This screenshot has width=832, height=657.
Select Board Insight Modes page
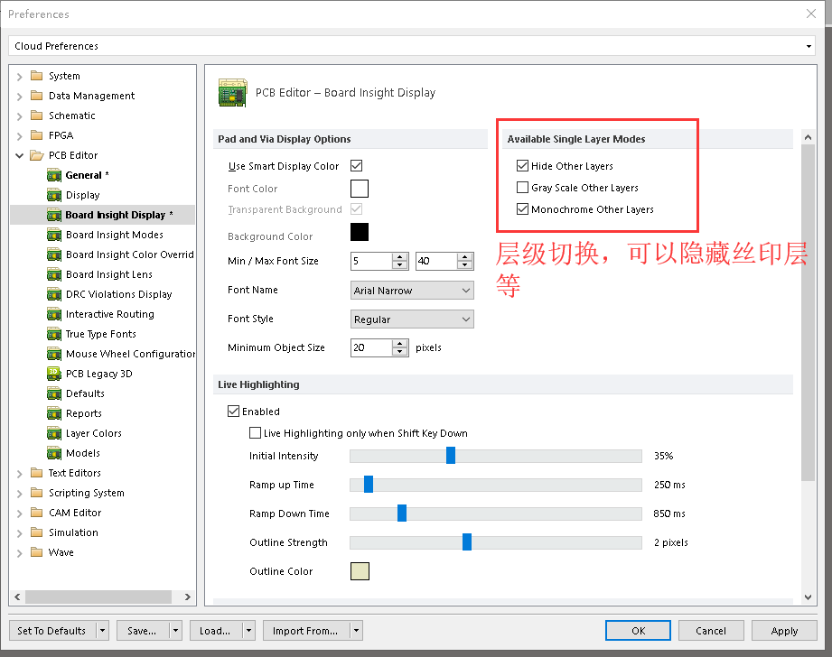[x=115, y=235]
